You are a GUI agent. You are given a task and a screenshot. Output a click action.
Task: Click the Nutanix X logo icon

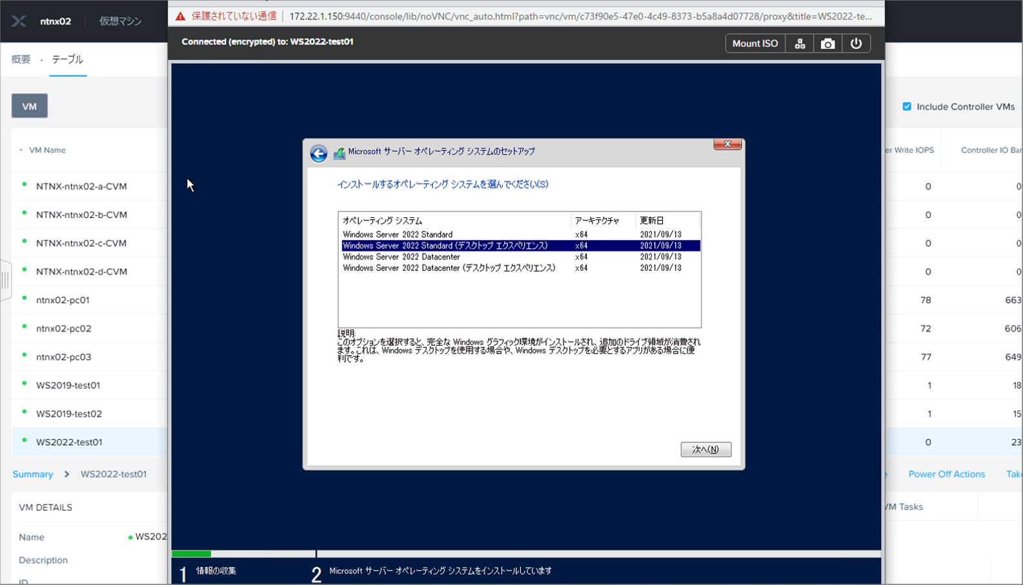pyautogui.click(x=19, y=21)
